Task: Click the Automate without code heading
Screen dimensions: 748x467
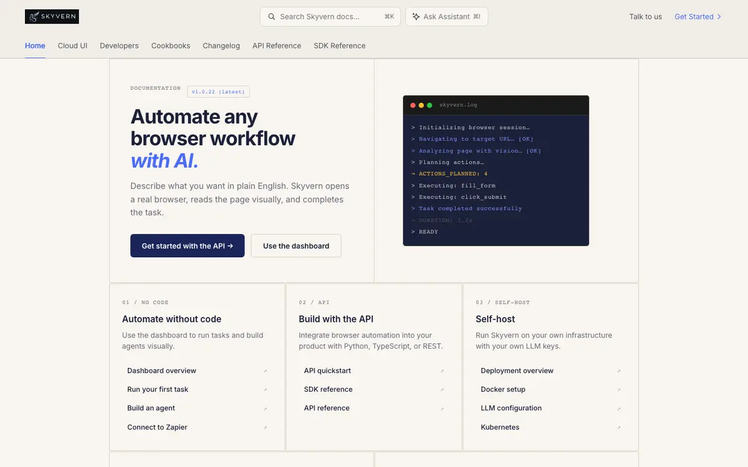Action: click(171, 319)
